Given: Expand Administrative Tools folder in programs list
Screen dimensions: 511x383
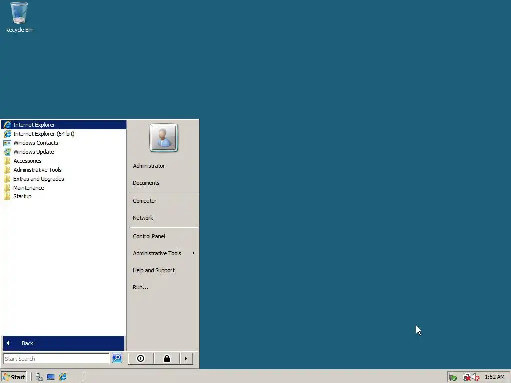Looking at the screenshot, I should [x=64, y=170].
